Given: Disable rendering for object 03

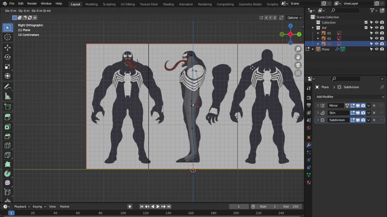Looking at the screenshot, I should [382, 44].
